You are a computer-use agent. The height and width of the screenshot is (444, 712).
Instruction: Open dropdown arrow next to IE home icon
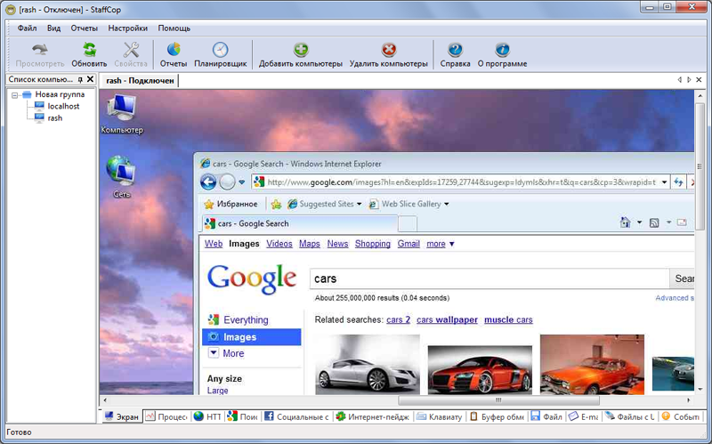click(639, 222)
